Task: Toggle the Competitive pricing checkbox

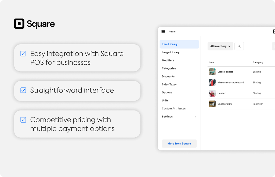Action: [x=23, y=120]
